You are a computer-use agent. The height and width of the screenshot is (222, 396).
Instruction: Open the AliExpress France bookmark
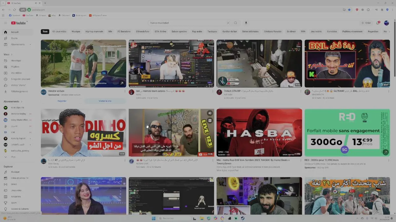pyautogui.click(x=98, y=15)
